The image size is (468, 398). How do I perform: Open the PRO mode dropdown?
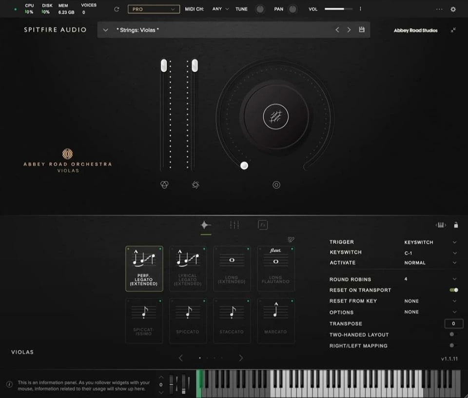tap(154, 9)
